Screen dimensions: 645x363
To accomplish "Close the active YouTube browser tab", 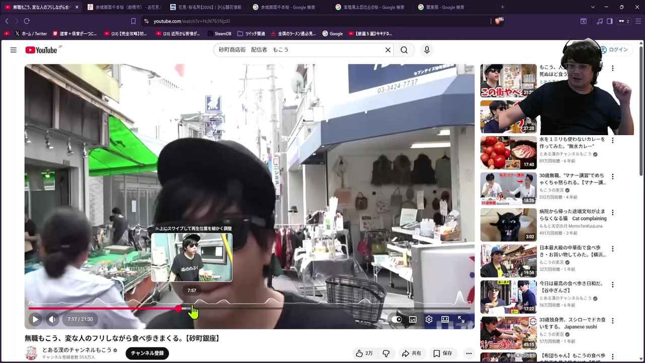I will pos(77,7).
